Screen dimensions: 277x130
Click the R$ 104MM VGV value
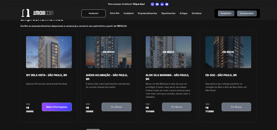tap(150, 110)
